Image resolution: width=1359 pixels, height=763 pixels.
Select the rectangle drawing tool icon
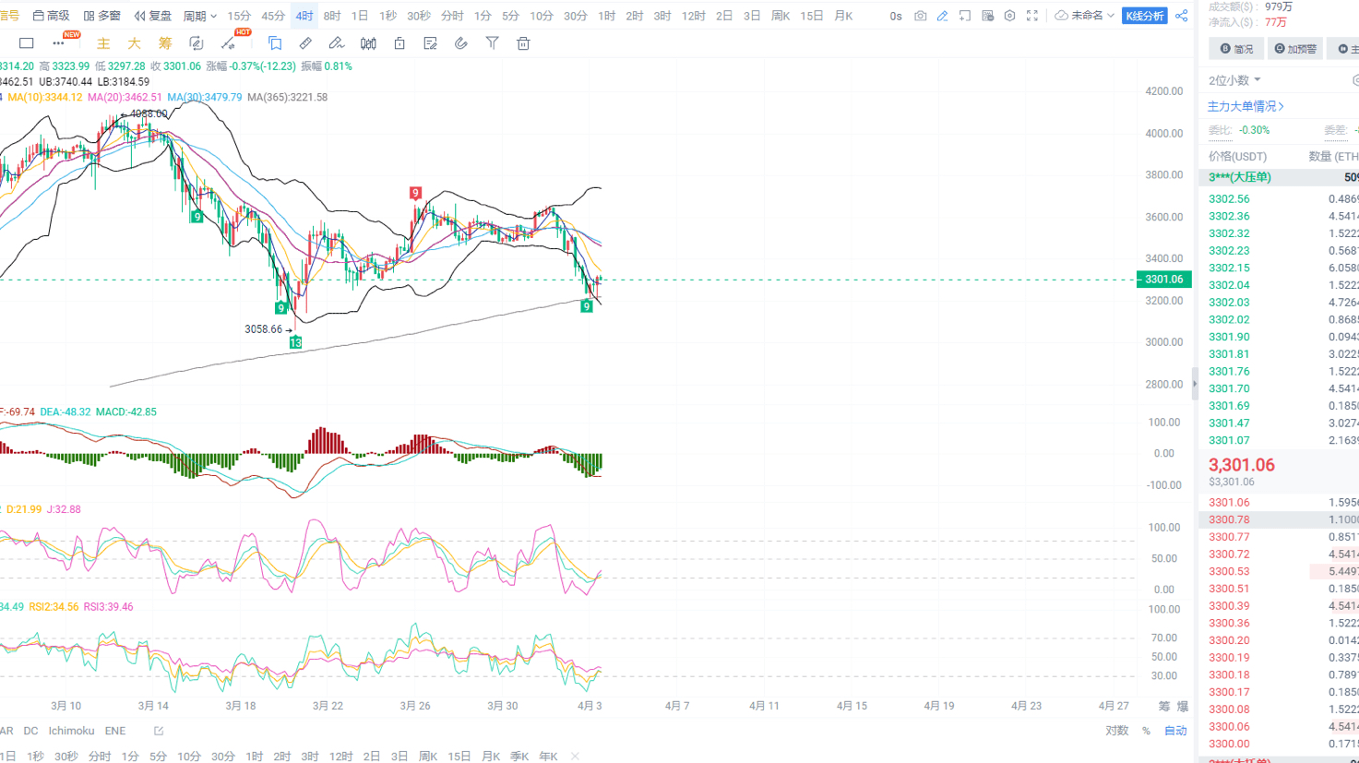tap(27, 43)
